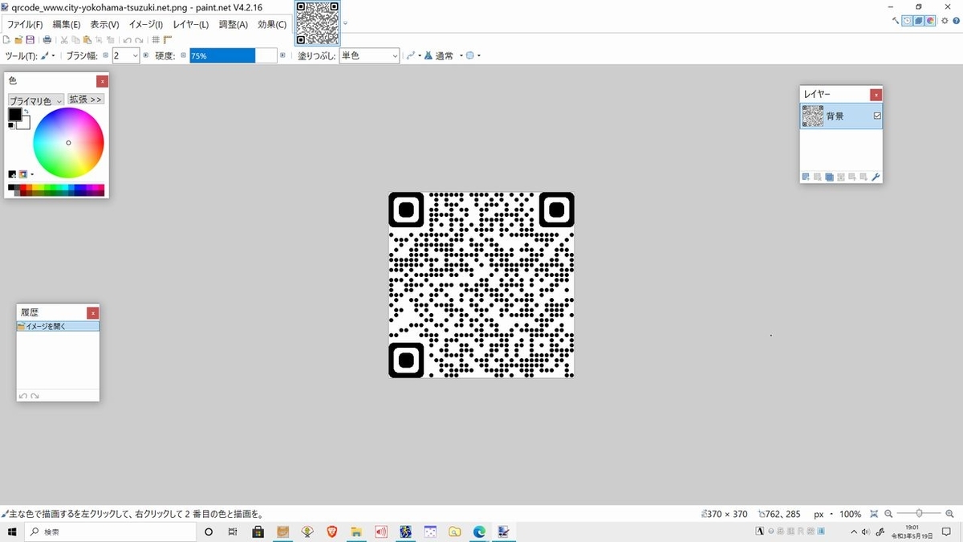Click the zoom out magnifier in status bar
The image size is (963, 542).
point(888,513)
